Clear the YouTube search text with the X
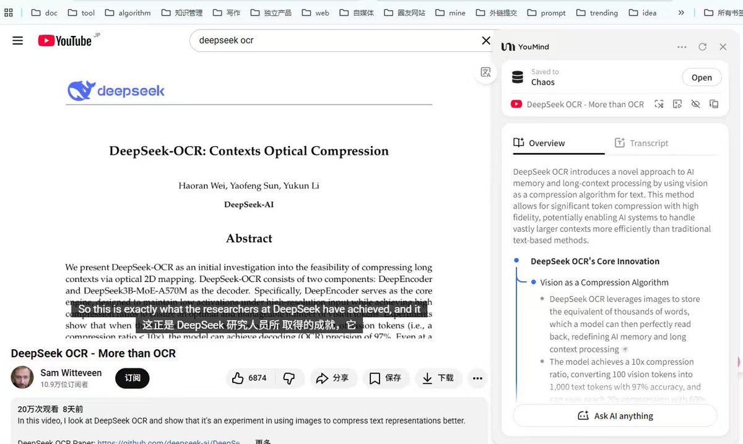 486,41
